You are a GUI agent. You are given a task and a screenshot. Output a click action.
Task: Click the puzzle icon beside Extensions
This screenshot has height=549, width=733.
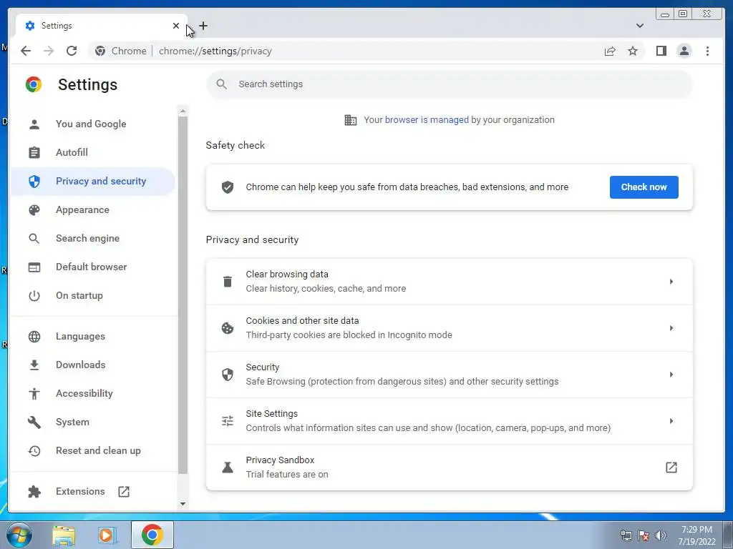[x=34, y=492]
